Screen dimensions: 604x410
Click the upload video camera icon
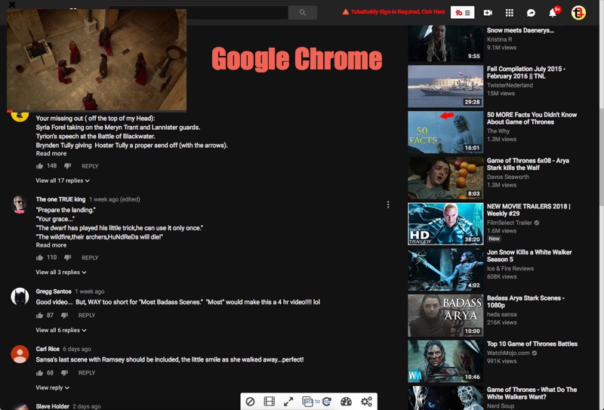(488, 13)
